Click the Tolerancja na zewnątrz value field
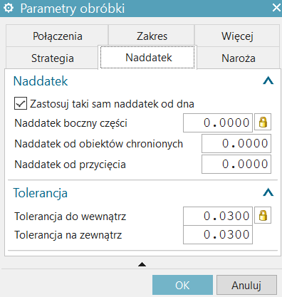282x297 pixels. [x=218, y=234]
